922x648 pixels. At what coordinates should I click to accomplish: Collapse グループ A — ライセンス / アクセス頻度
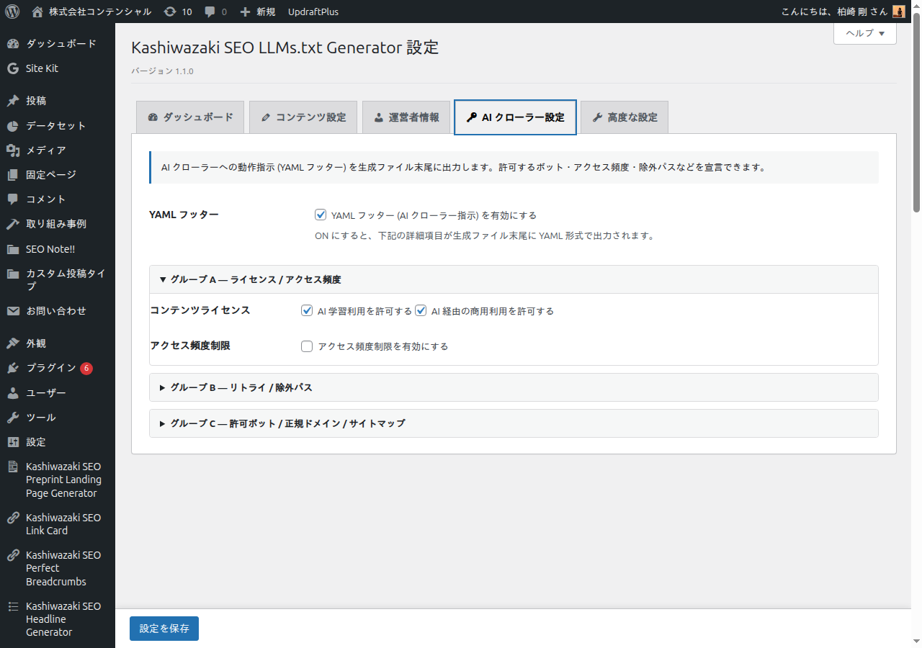tap(514, 279)
